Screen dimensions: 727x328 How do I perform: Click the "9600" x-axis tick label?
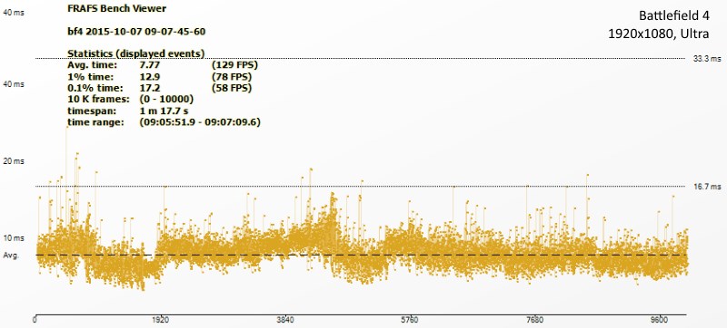pos(660,319)
